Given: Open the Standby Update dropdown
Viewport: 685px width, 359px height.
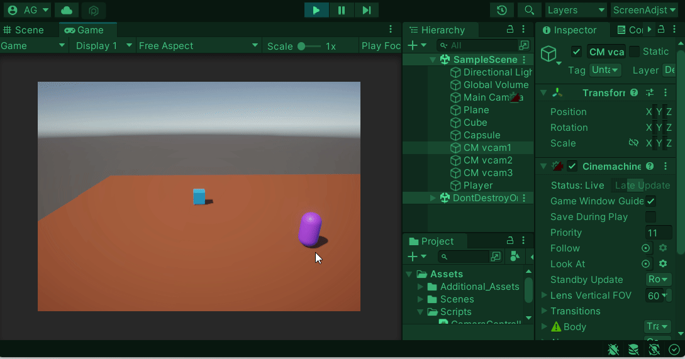Looking at the screenshot, I should coord(658,280).
